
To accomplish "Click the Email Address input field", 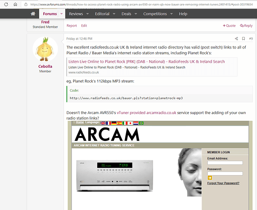I will click(225, 163).
